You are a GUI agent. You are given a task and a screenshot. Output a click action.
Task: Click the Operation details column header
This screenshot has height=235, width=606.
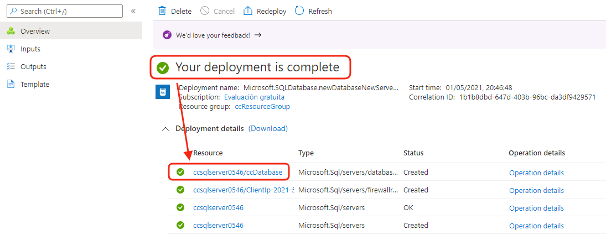[537, 153]
